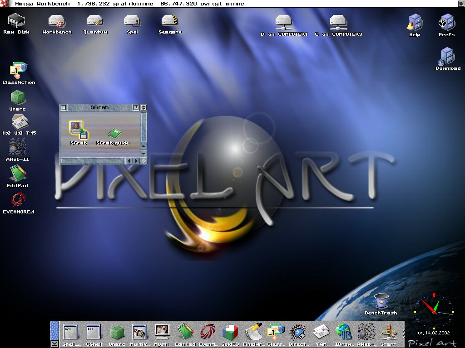465x348 pixels.
Task: Open the Start menu dock item
Action: (389, 333)
